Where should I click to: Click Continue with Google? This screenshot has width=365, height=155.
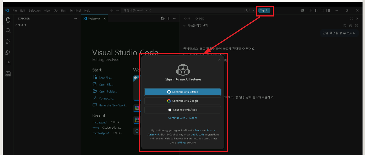point(183,101)
